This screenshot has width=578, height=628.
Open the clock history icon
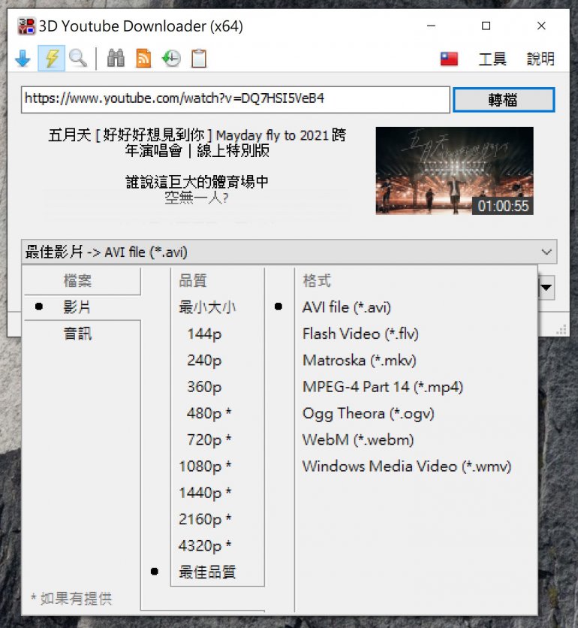pos(171,59)
